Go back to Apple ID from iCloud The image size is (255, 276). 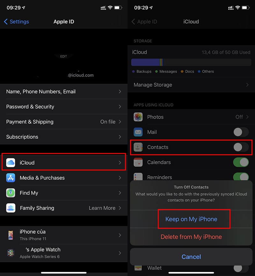coord(144,22)
